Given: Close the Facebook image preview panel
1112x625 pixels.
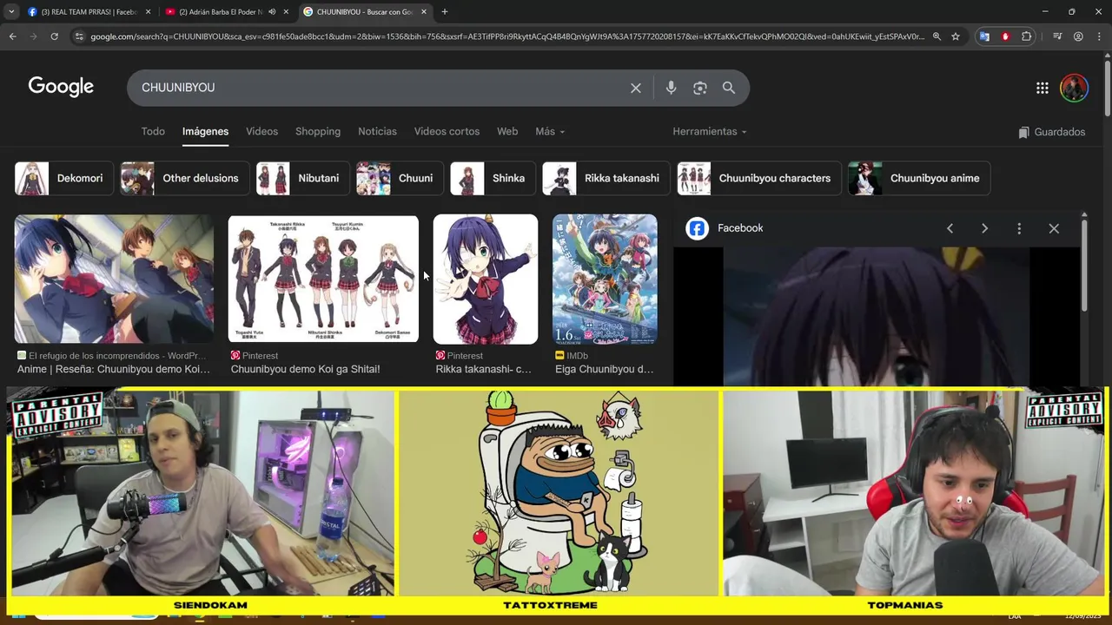Looking at the screenshot, I should [x=1054, y=228].
